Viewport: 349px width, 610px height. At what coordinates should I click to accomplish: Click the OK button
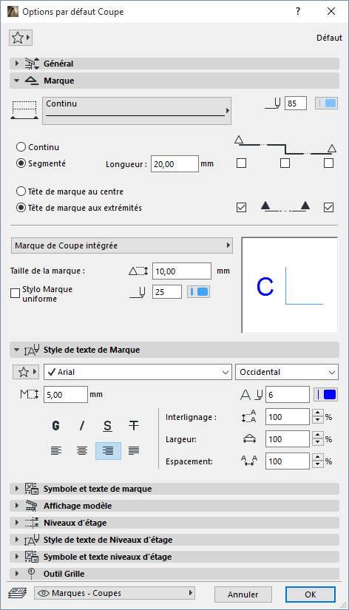310,594
